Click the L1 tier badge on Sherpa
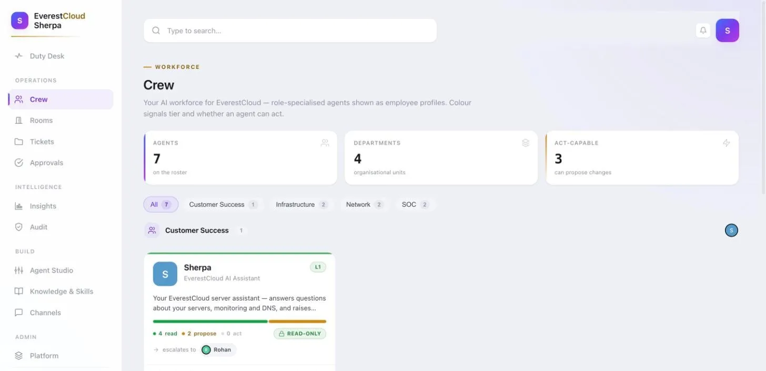Viewport: 766px width, 371px height. (318, 267)
